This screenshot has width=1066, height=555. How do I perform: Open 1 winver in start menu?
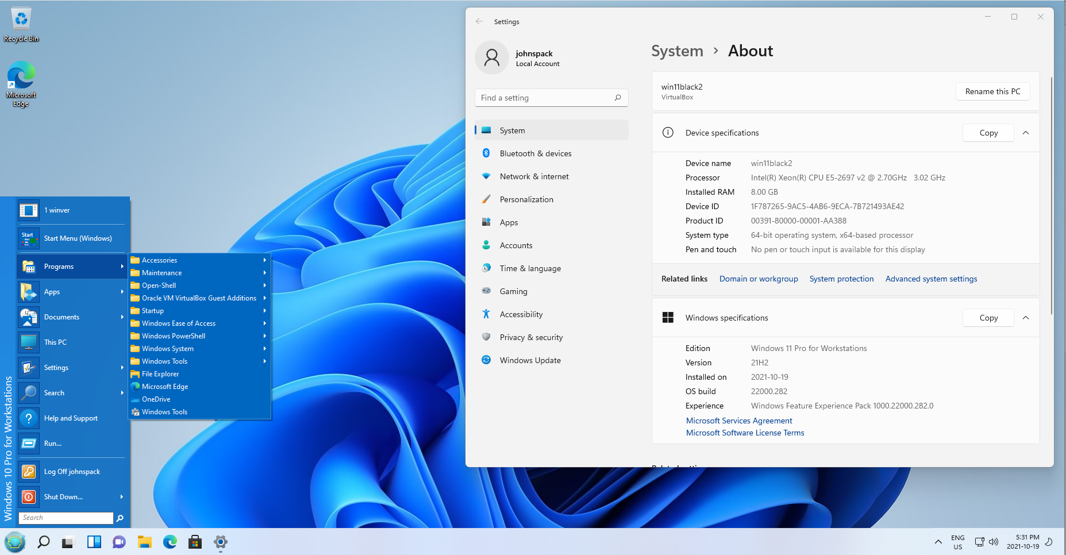coord(71,210)
